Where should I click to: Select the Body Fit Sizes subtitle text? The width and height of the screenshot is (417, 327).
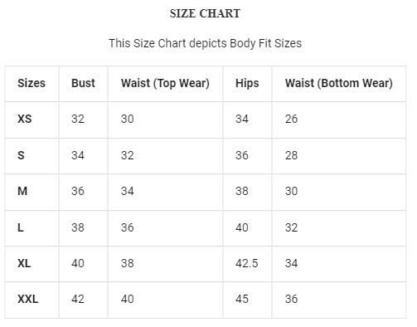click(205, 43)
